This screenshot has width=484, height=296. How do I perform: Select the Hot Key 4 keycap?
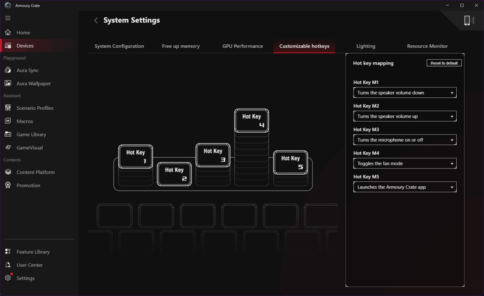click(x=252, y=120)
